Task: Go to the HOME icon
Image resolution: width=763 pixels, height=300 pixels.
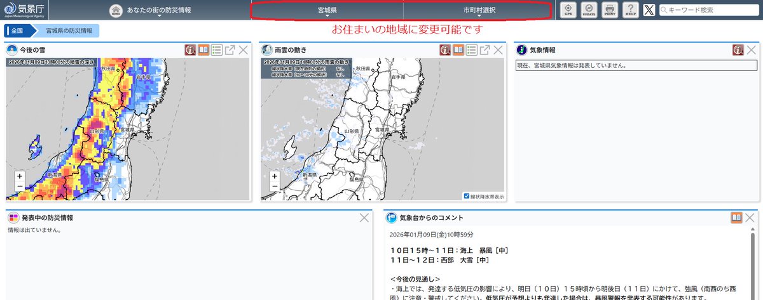Action: coord(116,11)
